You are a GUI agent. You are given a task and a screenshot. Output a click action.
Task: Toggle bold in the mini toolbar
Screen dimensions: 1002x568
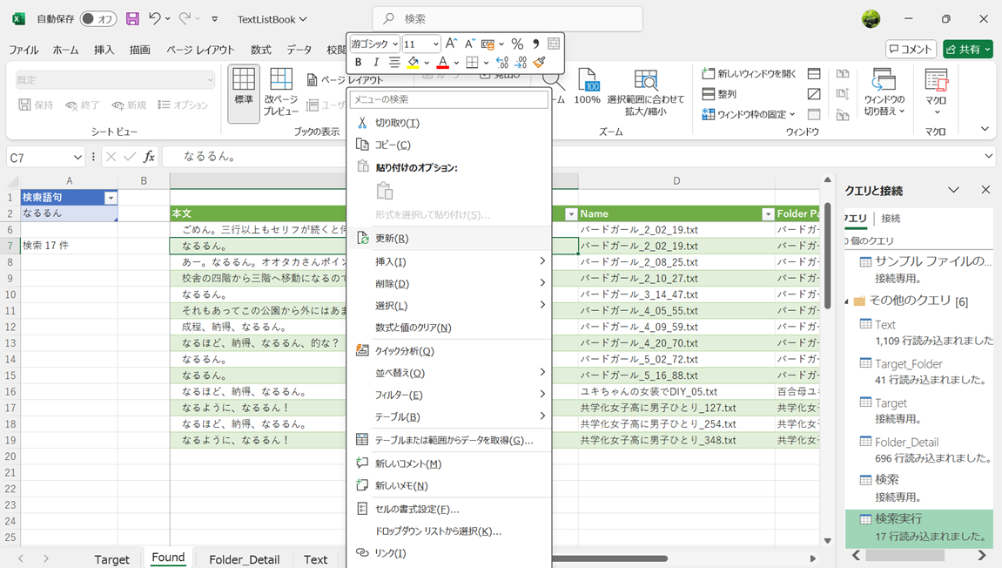click(x=358, y=63)
